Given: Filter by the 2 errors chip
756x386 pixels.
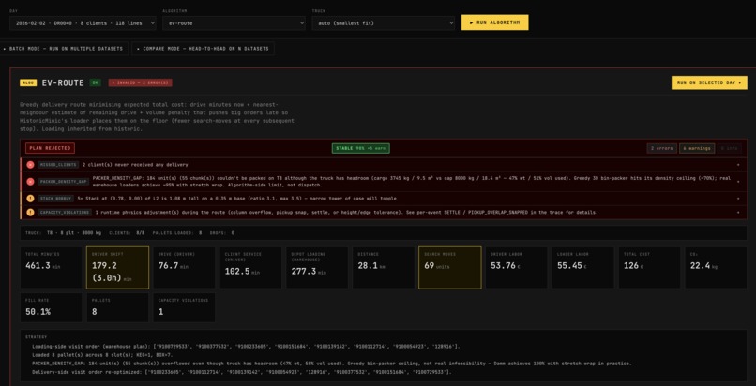Looking at the screenshot, I should click(661, 148).
